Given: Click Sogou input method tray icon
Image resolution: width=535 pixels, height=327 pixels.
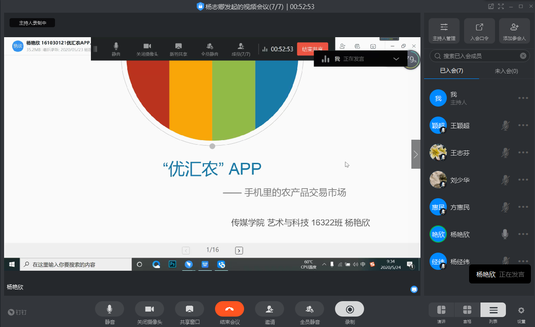Looking at the screenshot, I should tap(372, 264).
